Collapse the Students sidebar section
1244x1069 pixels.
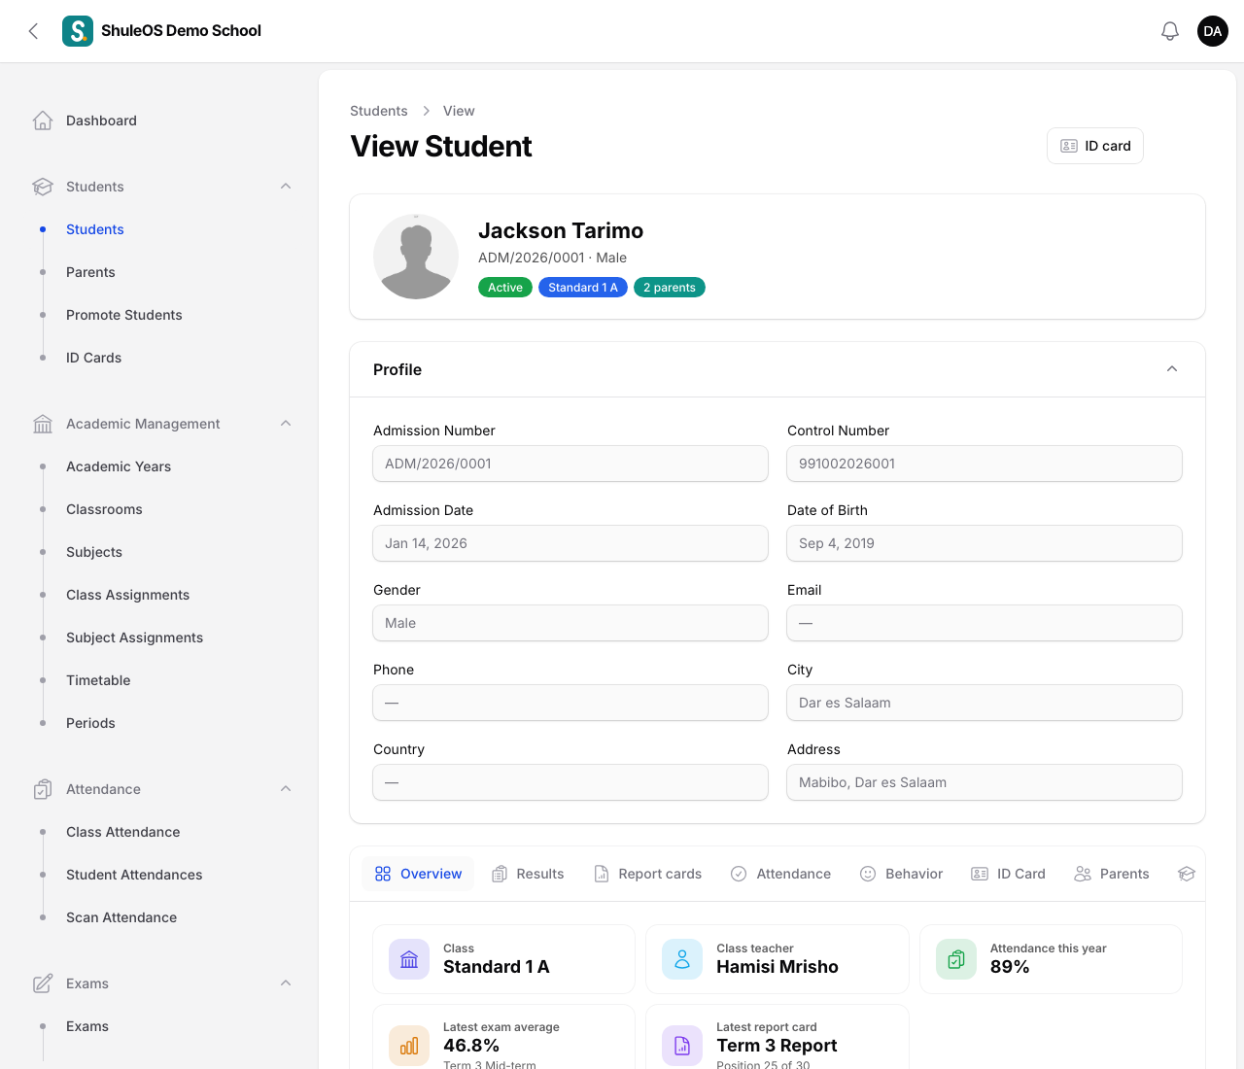tap(286, 187)
